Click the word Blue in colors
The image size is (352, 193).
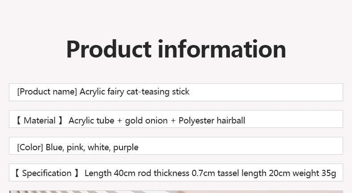point(54,147)
